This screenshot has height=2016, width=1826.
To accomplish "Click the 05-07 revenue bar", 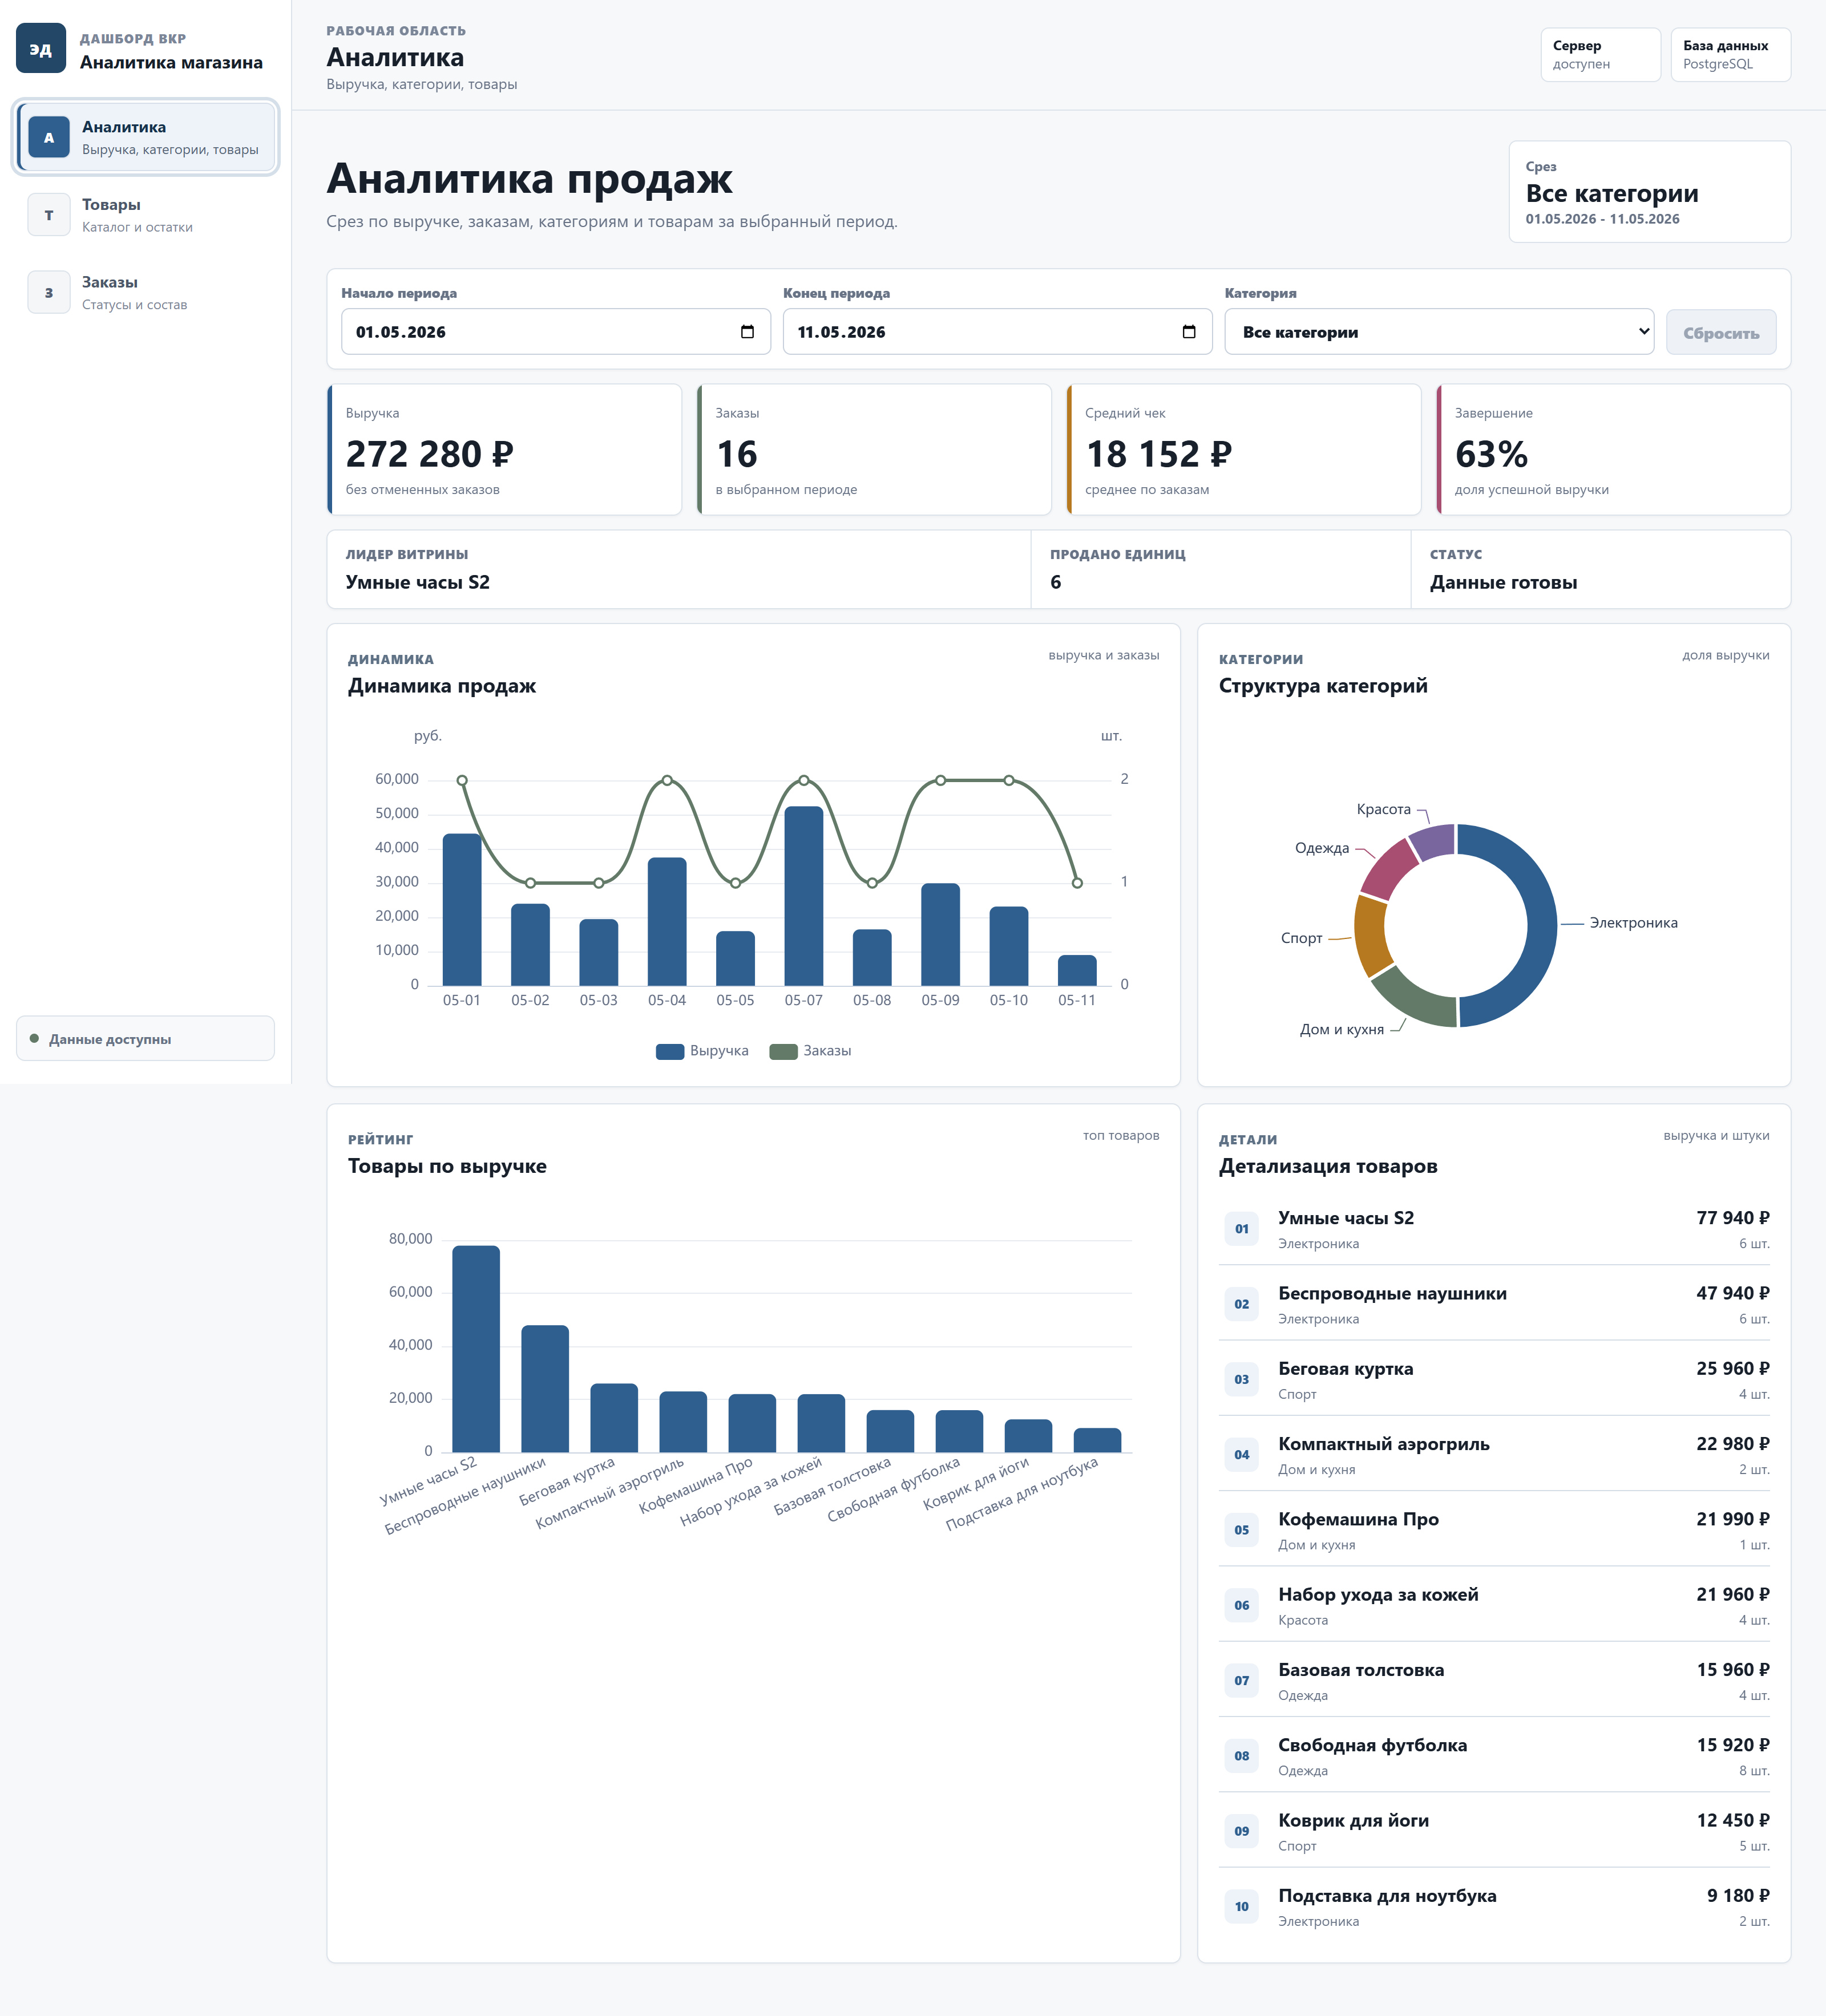I will click(803, 896).
